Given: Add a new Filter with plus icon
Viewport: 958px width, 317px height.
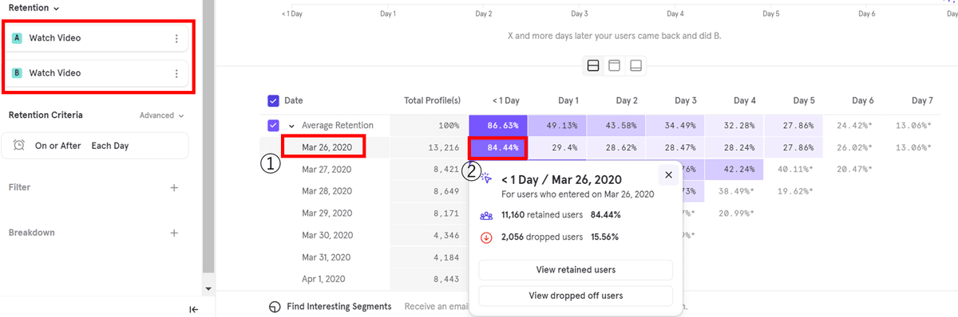Looking at the screenshot, I should [175, 188].
